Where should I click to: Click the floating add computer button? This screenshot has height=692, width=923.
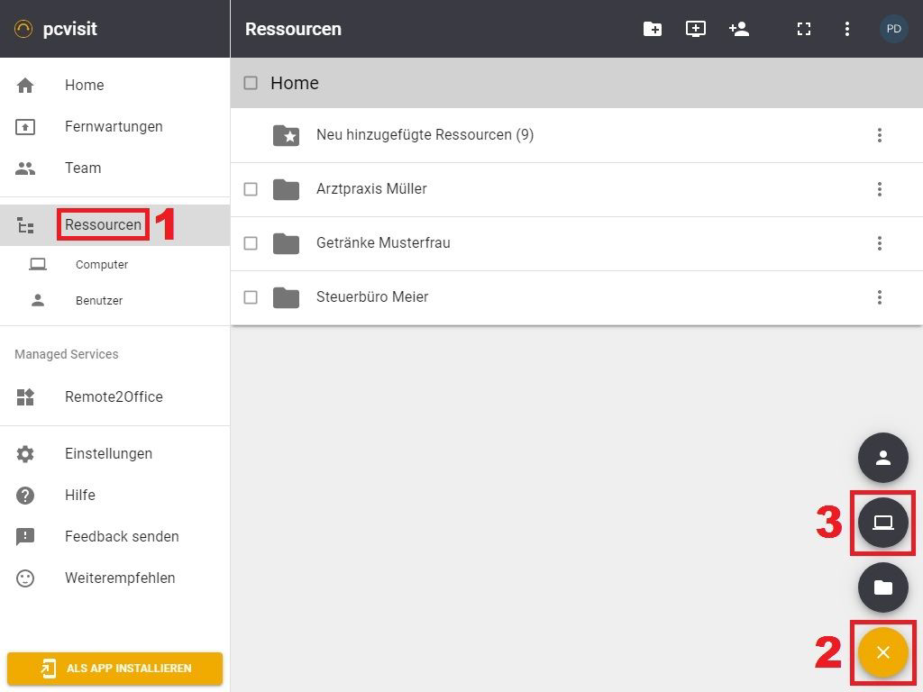(882, 523)
